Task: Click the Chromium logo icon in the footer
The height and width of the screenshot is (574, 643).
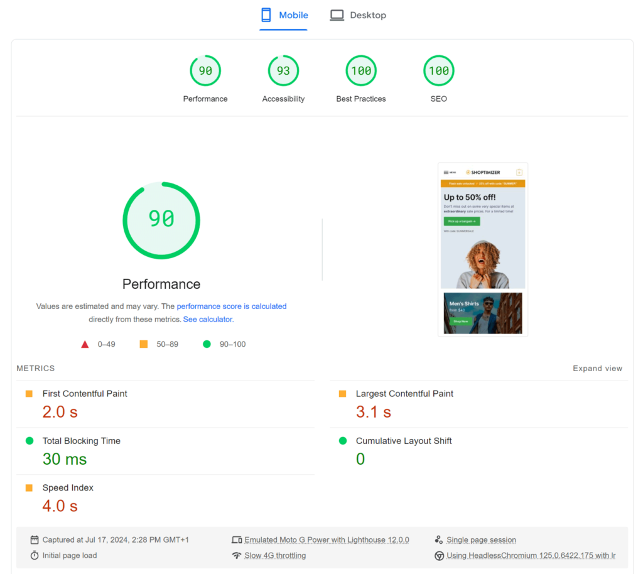Action: [440, 555]
